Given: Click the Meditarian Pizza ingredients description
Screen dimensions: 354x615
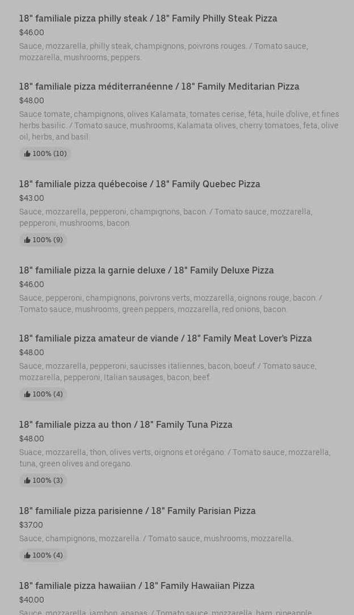Looking at the screenshot, I should pos(179,125).
